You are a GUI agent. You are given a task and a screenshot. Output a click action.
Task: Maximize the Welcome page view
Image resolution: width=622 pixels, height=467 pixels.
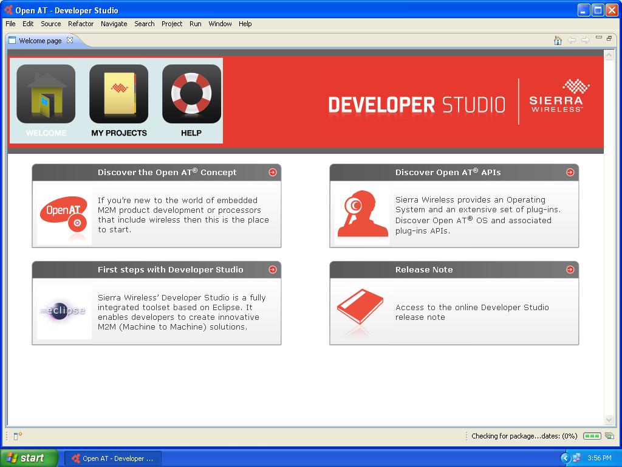[x=609, y=38]
